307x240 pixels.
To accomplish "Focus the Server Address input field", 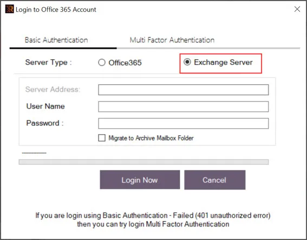I will pos(183,90).
